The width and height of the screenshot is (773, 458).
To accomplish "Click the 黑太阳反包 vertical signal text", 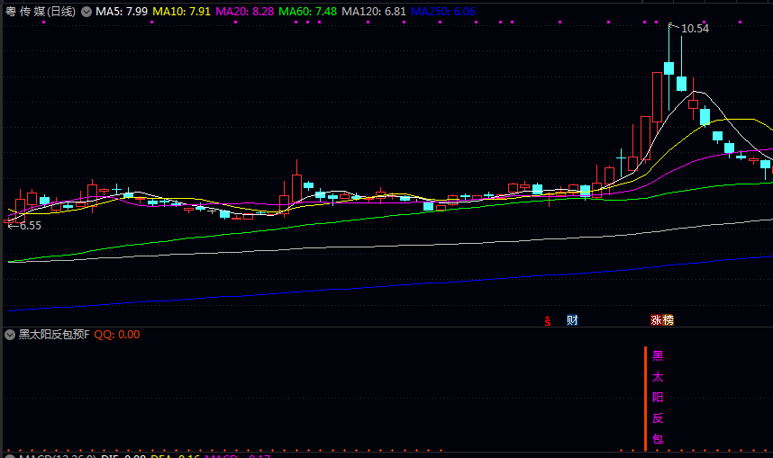I will [657, 397].
